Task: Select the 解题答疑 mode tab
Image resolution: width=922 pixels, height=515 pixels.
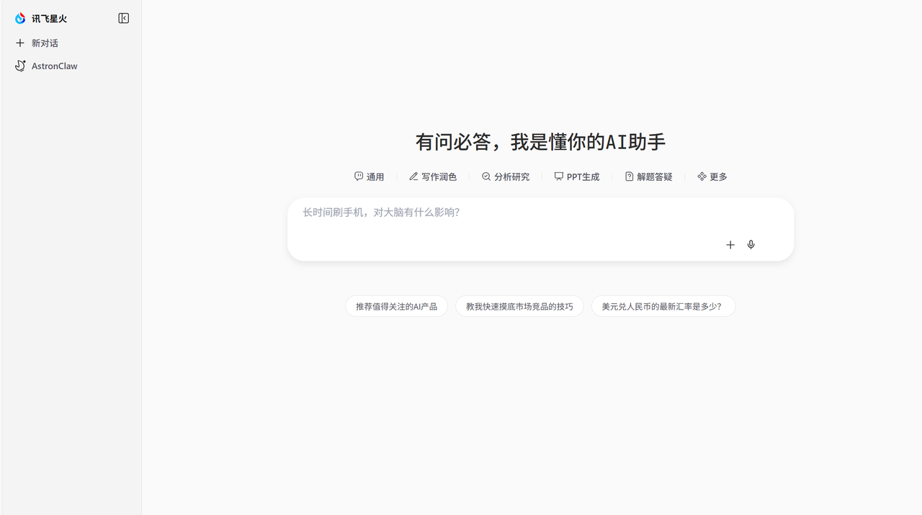Action: [x=648, y=176]
